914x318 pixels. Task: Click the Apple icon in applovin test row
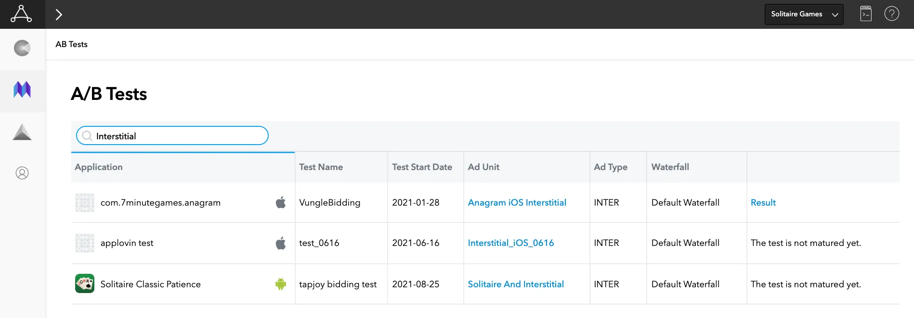[x=281, y=243]
